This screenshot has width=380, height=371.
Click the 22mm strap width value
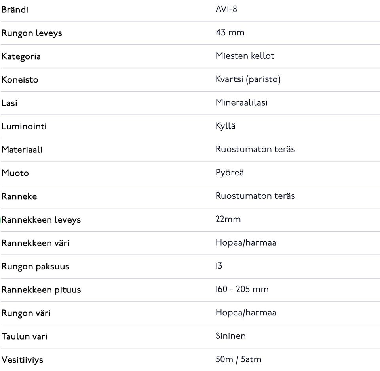[228, 219]
